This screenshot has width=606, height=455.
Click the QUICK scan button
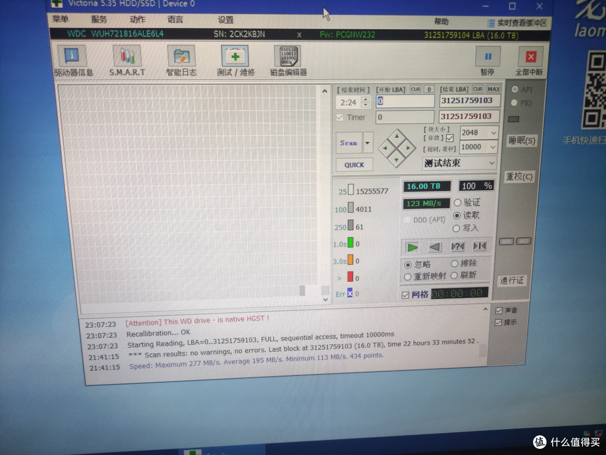(354, 165)
